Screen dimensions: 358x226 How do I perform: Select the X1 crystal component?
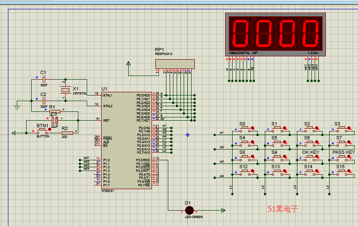(x=66, y=90)
